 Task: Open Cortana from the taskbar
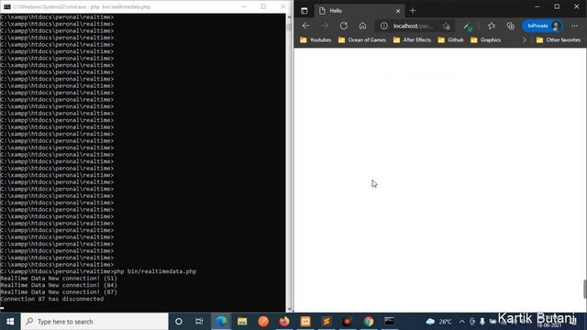tap(179, 322)
